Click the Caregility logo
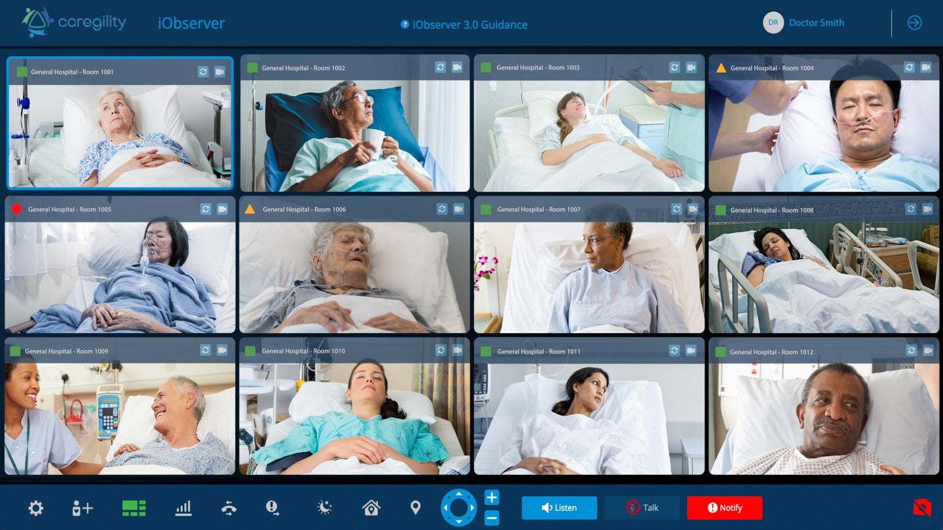The height and width of the screenshot is (530, 943). 73,22
